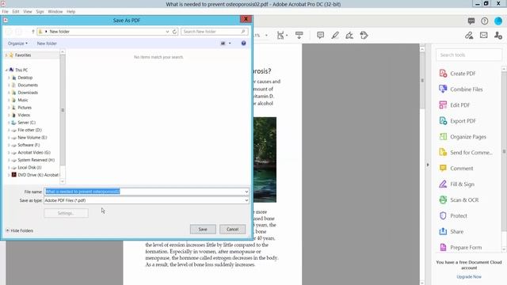Click the send by email envelope icon
This screenshot has width=507, height=285.
[484, 35]
